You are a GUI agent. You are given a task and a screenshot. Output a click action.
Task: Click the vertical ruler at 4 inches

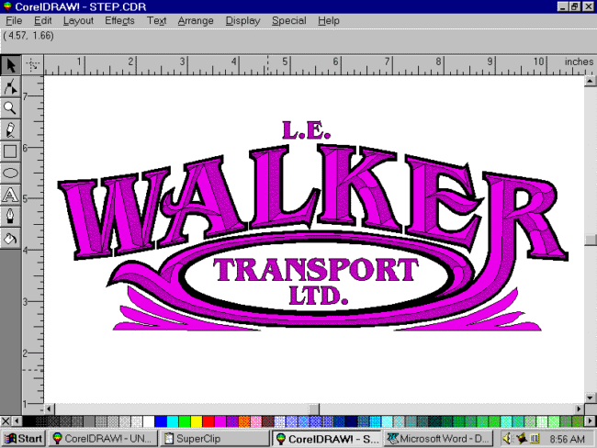coord(32,250)
